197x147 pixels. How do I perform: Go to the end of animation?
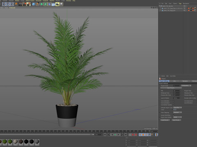[x=126, y=135]
